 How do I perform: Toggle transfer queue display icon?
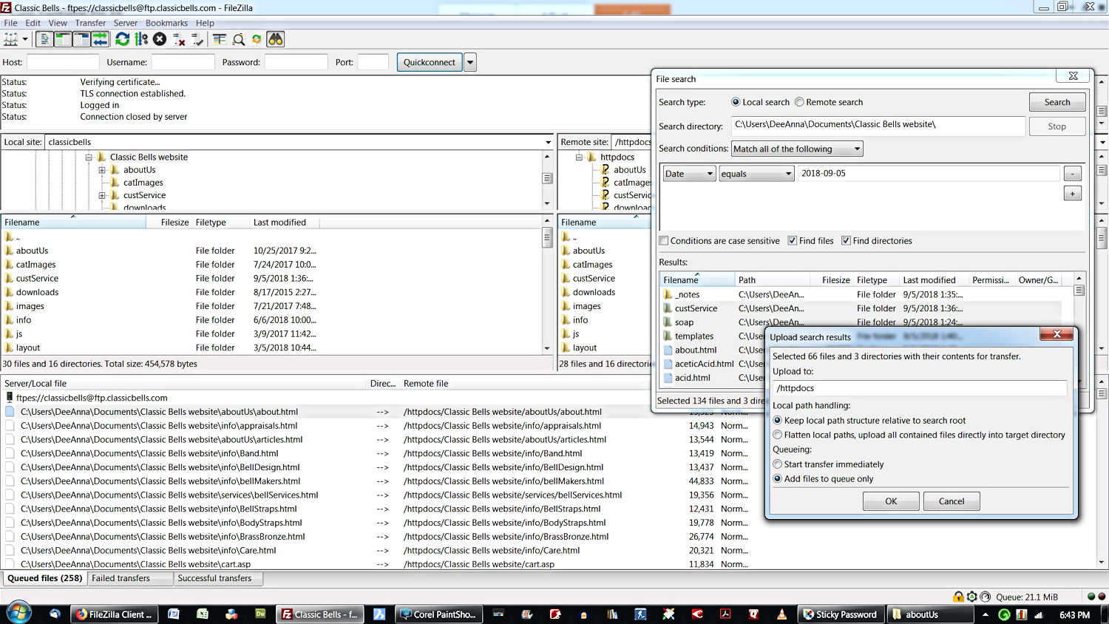tap(100, 39)
